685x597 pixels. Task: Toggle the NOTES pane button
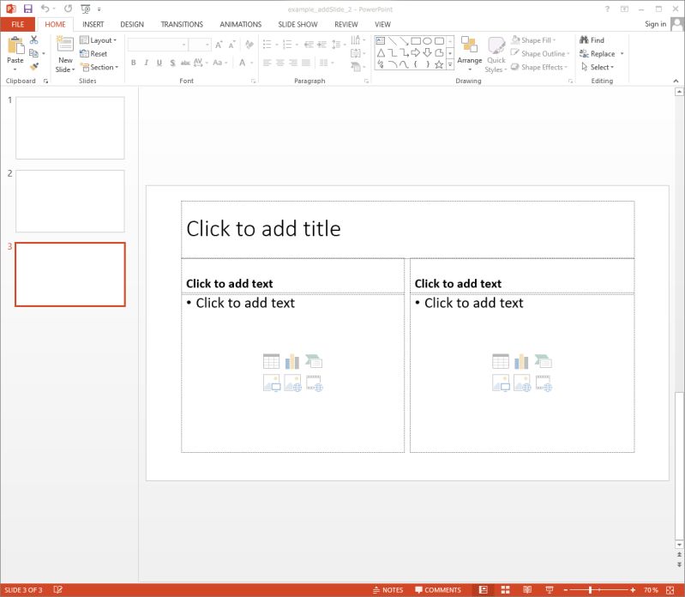tap(388, 589)
